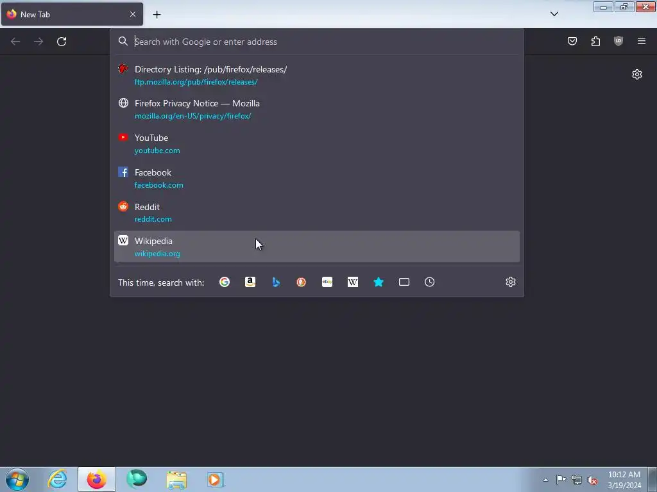657x492 pixels.
Task: Open a new tab with plus button
Action: (157, 15)
